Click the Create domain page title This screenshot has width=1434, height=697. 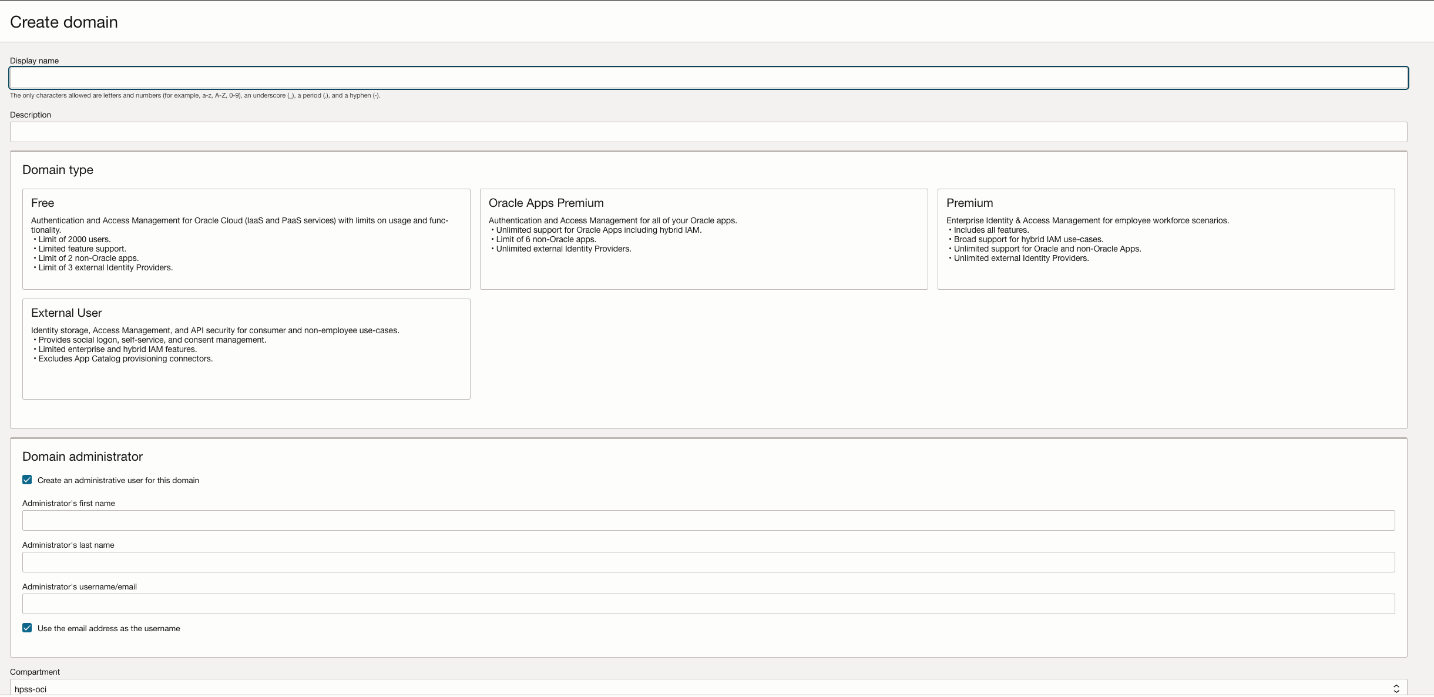63,22
